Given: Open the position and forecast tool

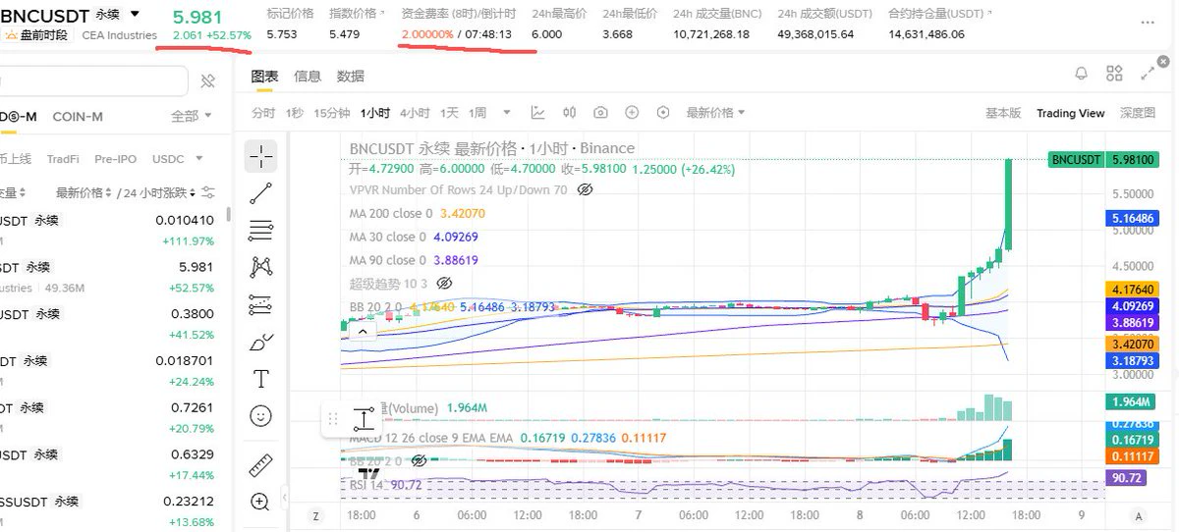Looking at the screenshot, I should point(260,304).
